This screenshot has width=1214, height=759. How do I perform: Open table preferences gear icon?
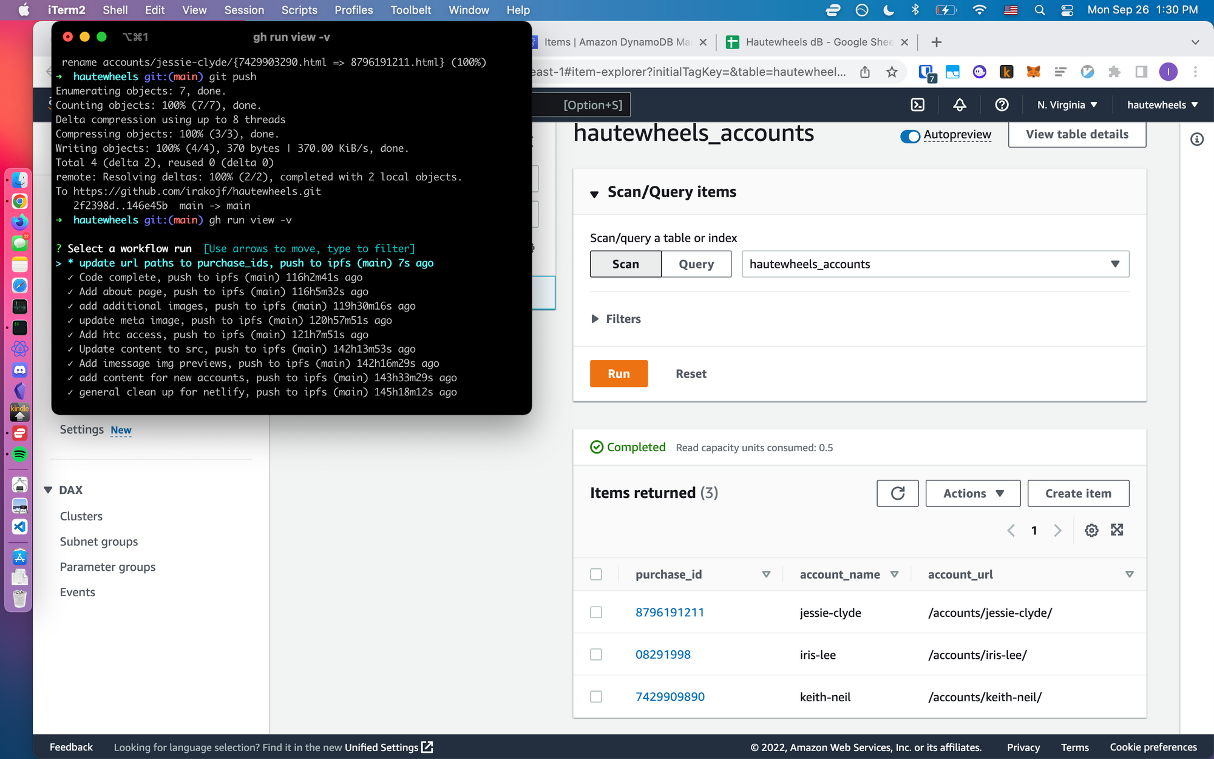1091,530
